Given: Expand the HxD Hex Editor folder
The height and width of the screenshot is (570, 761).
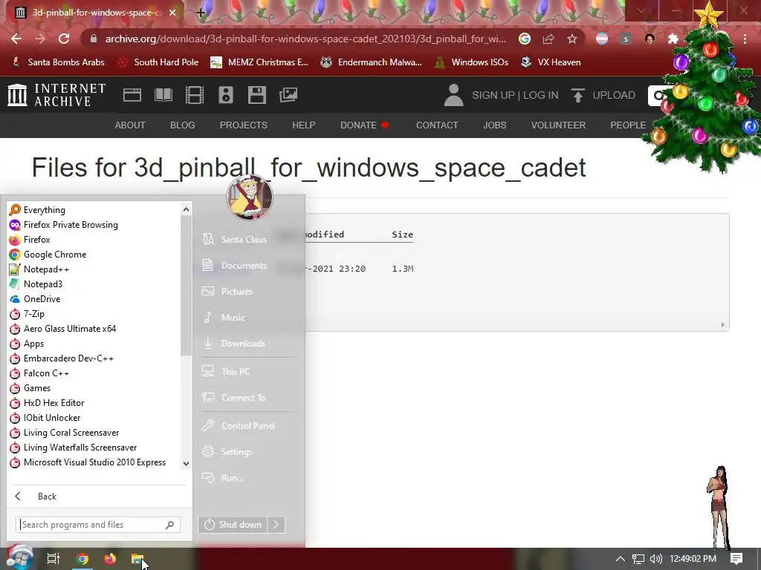Looking at the screenshot, I should pyautogui.click(x=54, y=403).
